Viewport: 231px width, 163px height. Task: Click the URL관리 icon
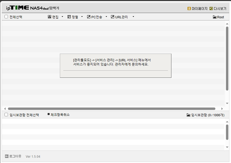tap(113, 17)
